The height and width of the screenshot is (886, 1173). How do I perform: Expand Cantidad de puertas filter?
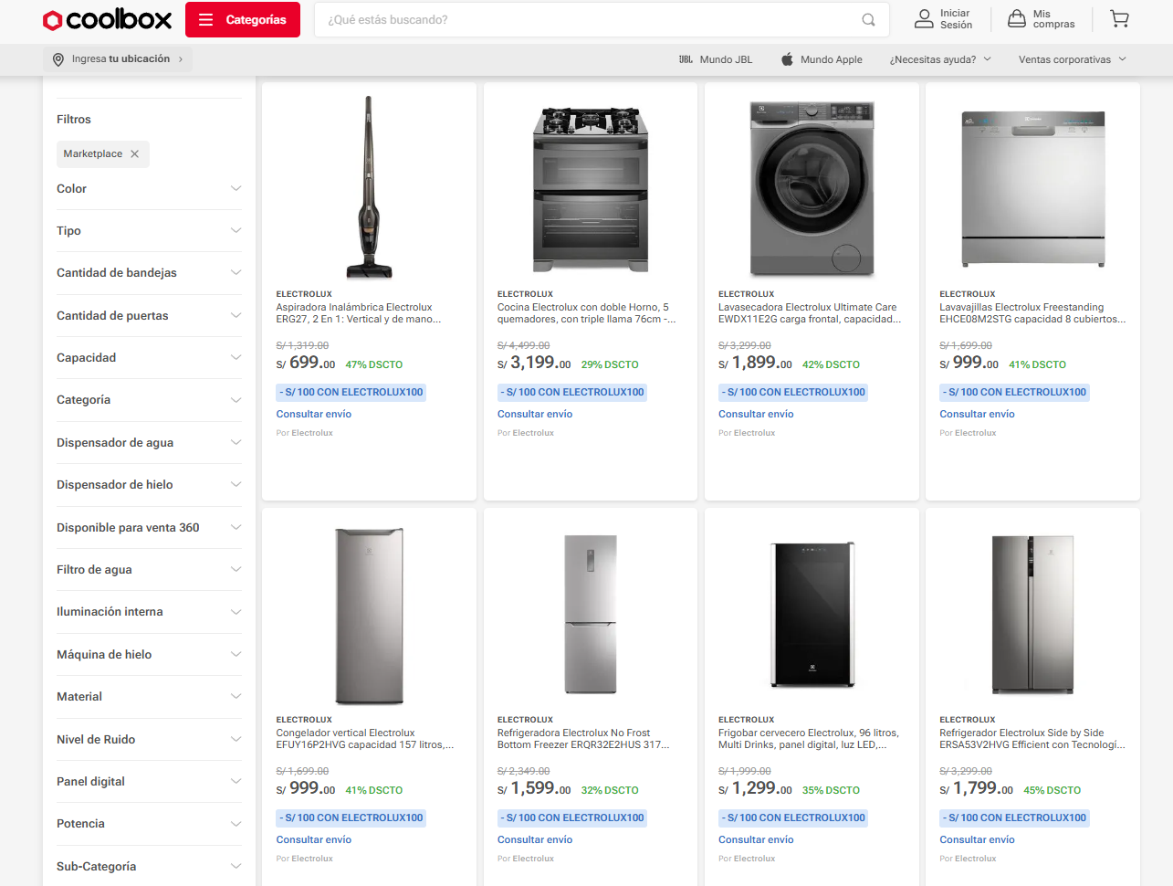click(149, 316)
